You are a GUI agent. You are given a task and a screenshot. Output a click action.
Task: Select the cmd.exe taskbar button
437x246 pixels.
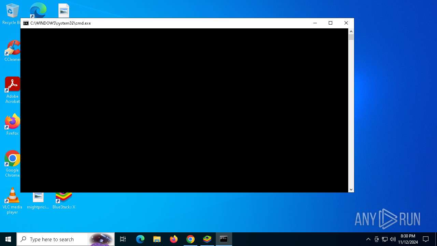[x=224, y=239]
